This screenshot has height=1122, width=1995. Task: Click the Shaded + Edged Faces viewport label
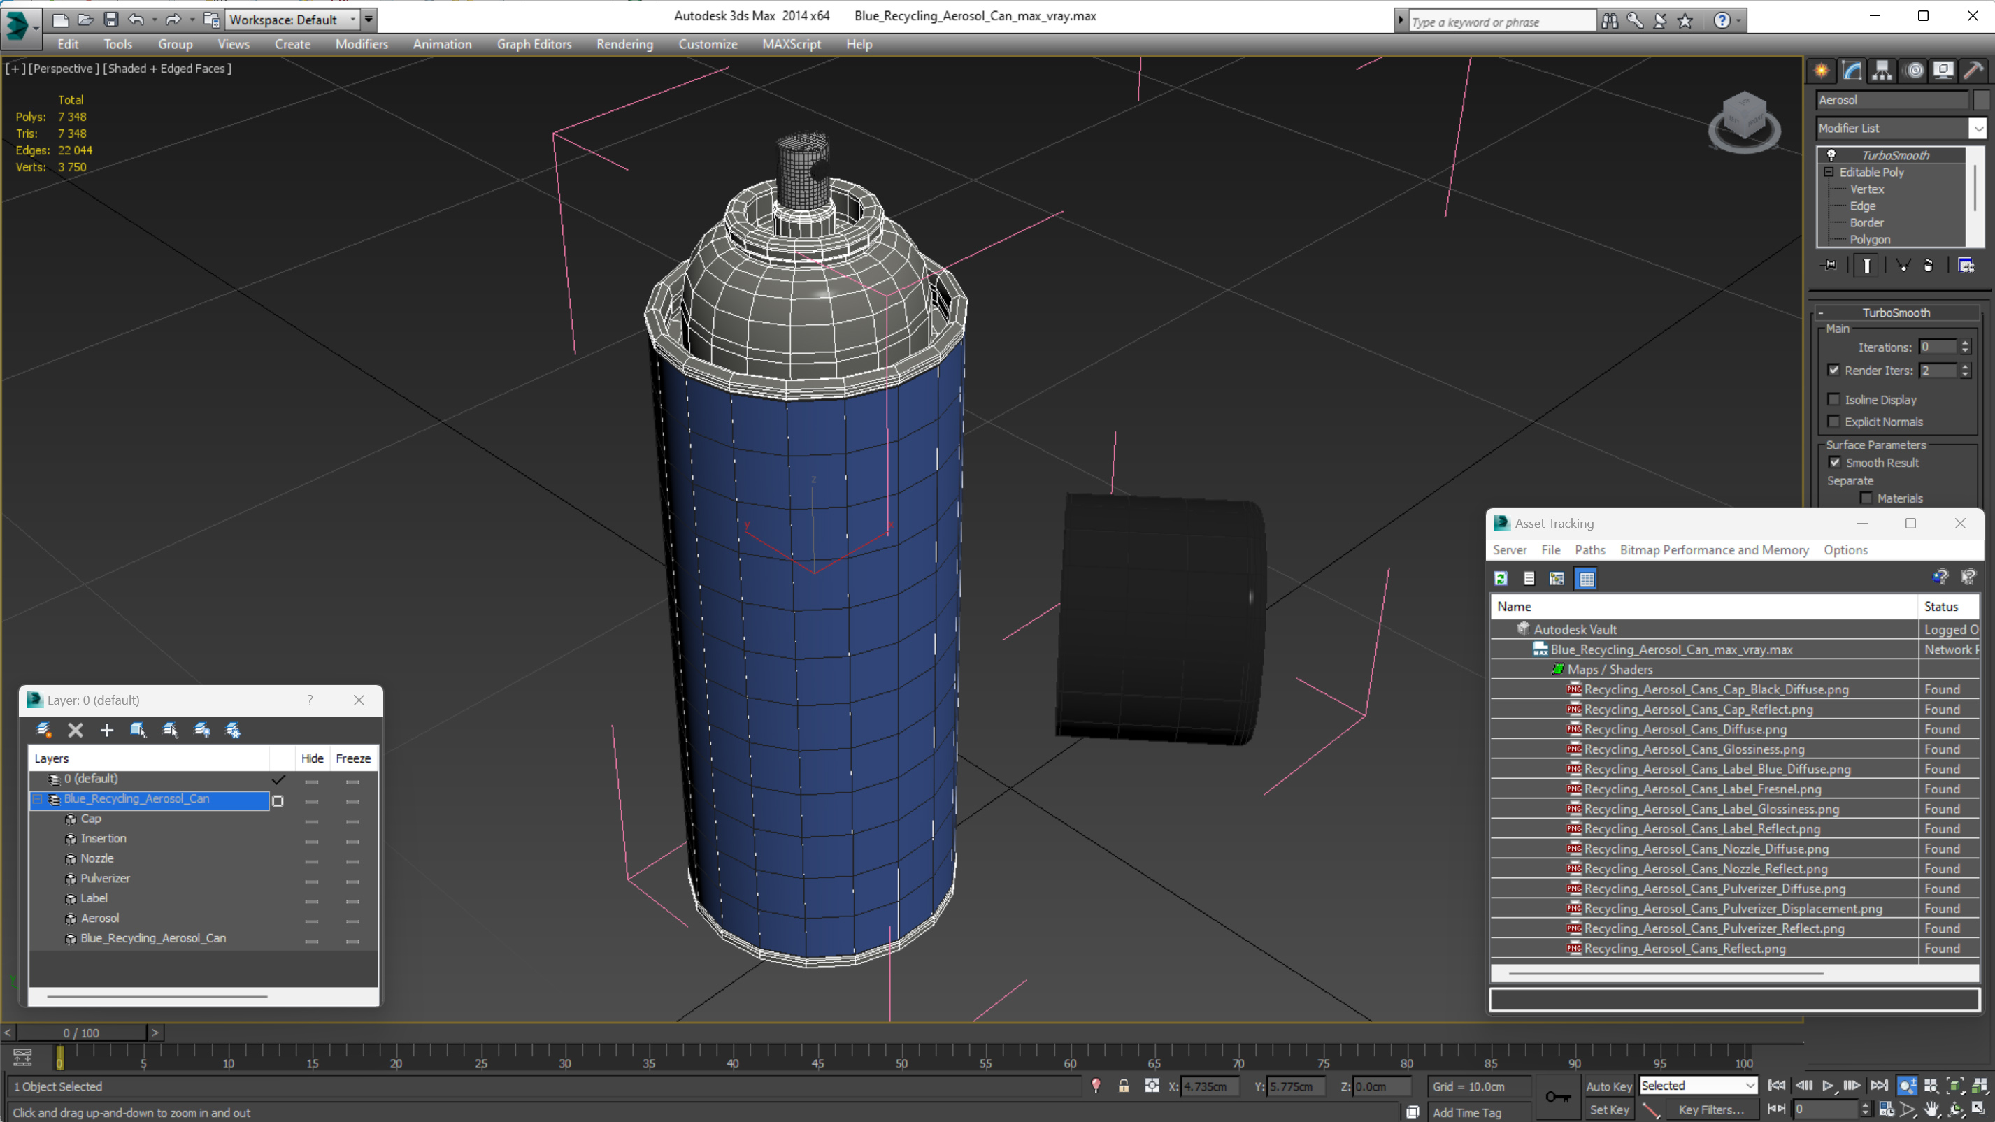click(x=167, y=68)
